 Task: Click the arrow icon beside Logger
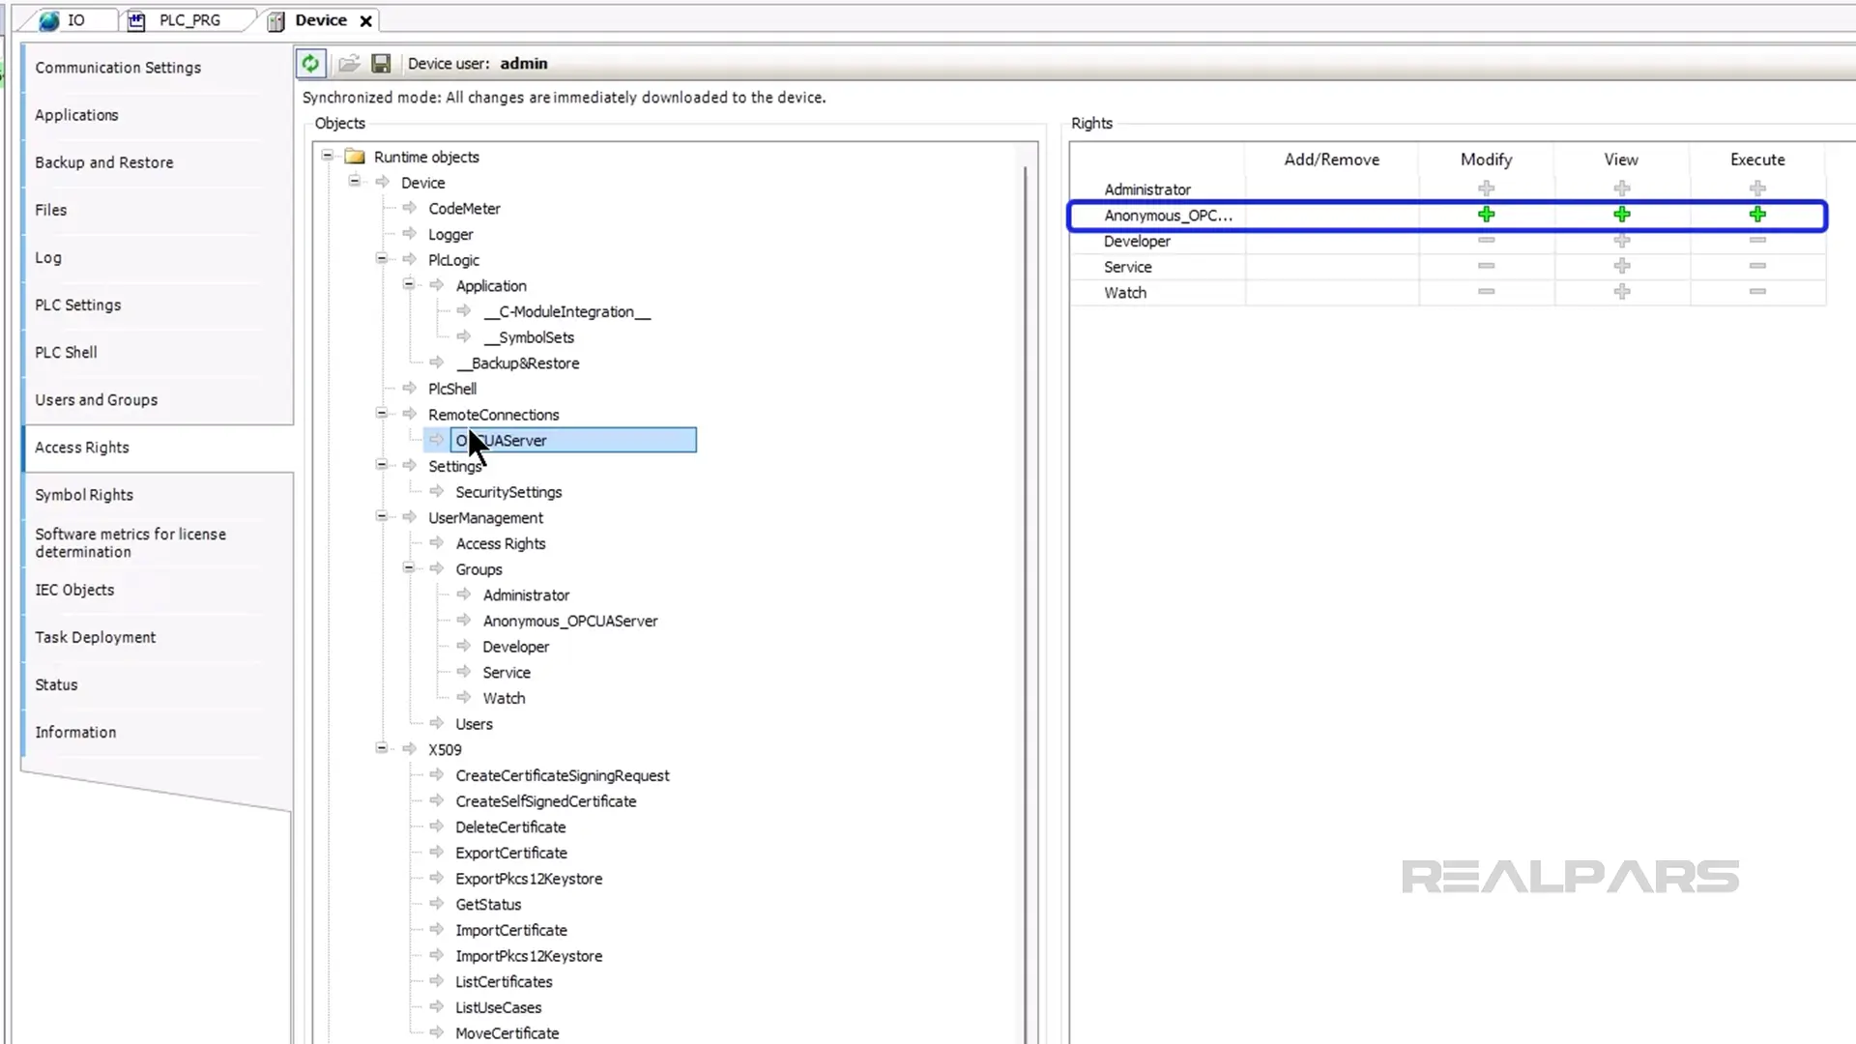[x=410, y=234]
